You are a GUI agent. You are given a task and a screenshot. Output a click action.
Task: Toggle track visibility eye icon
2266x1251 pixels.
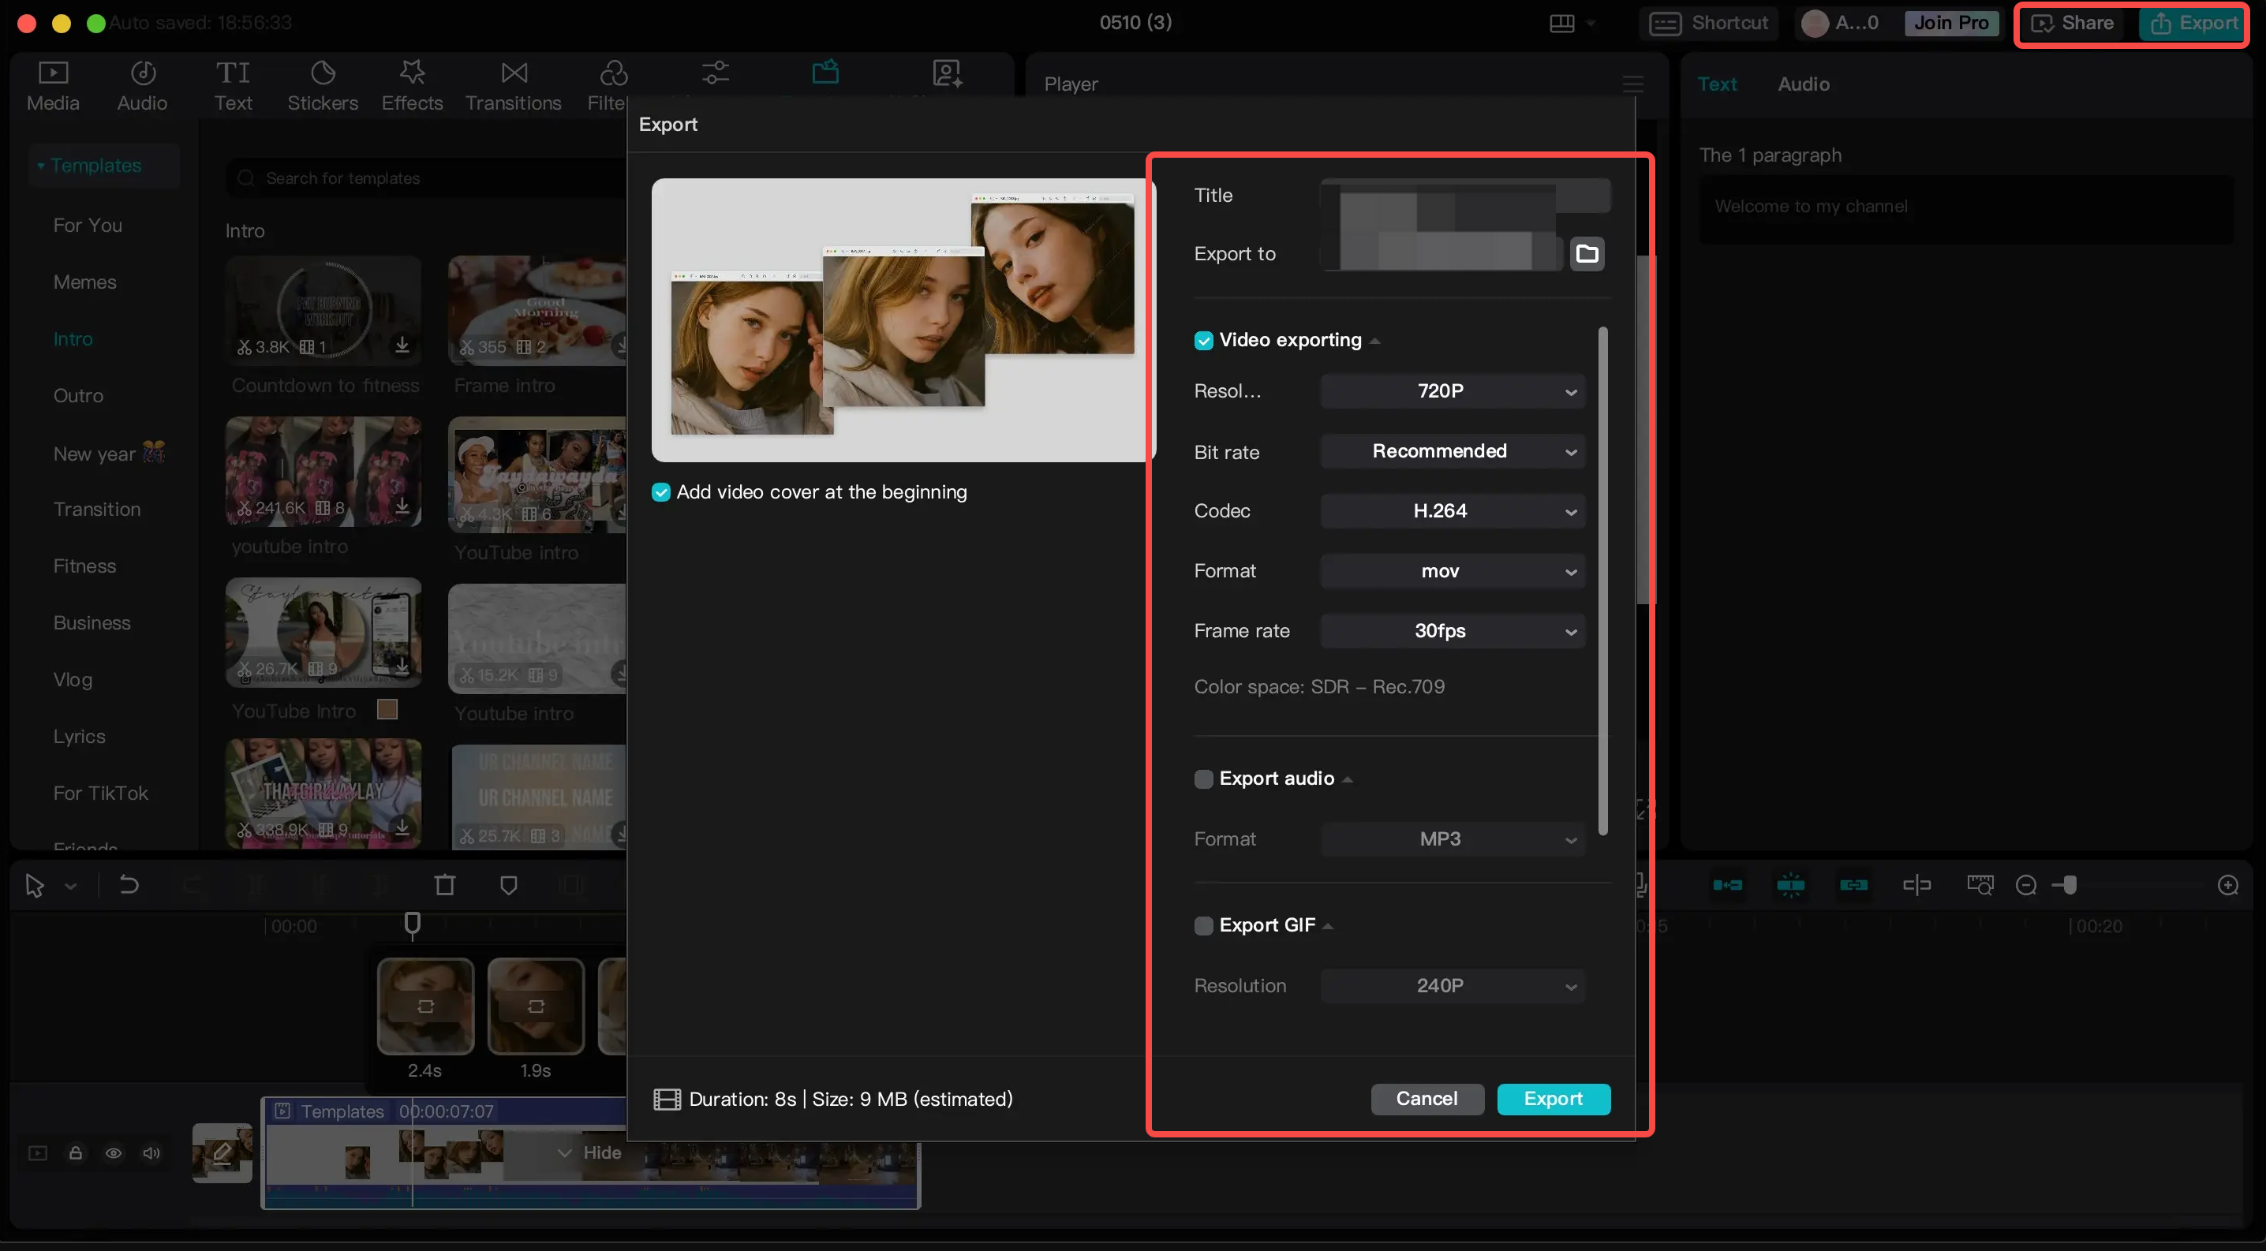coord(114,1152)
